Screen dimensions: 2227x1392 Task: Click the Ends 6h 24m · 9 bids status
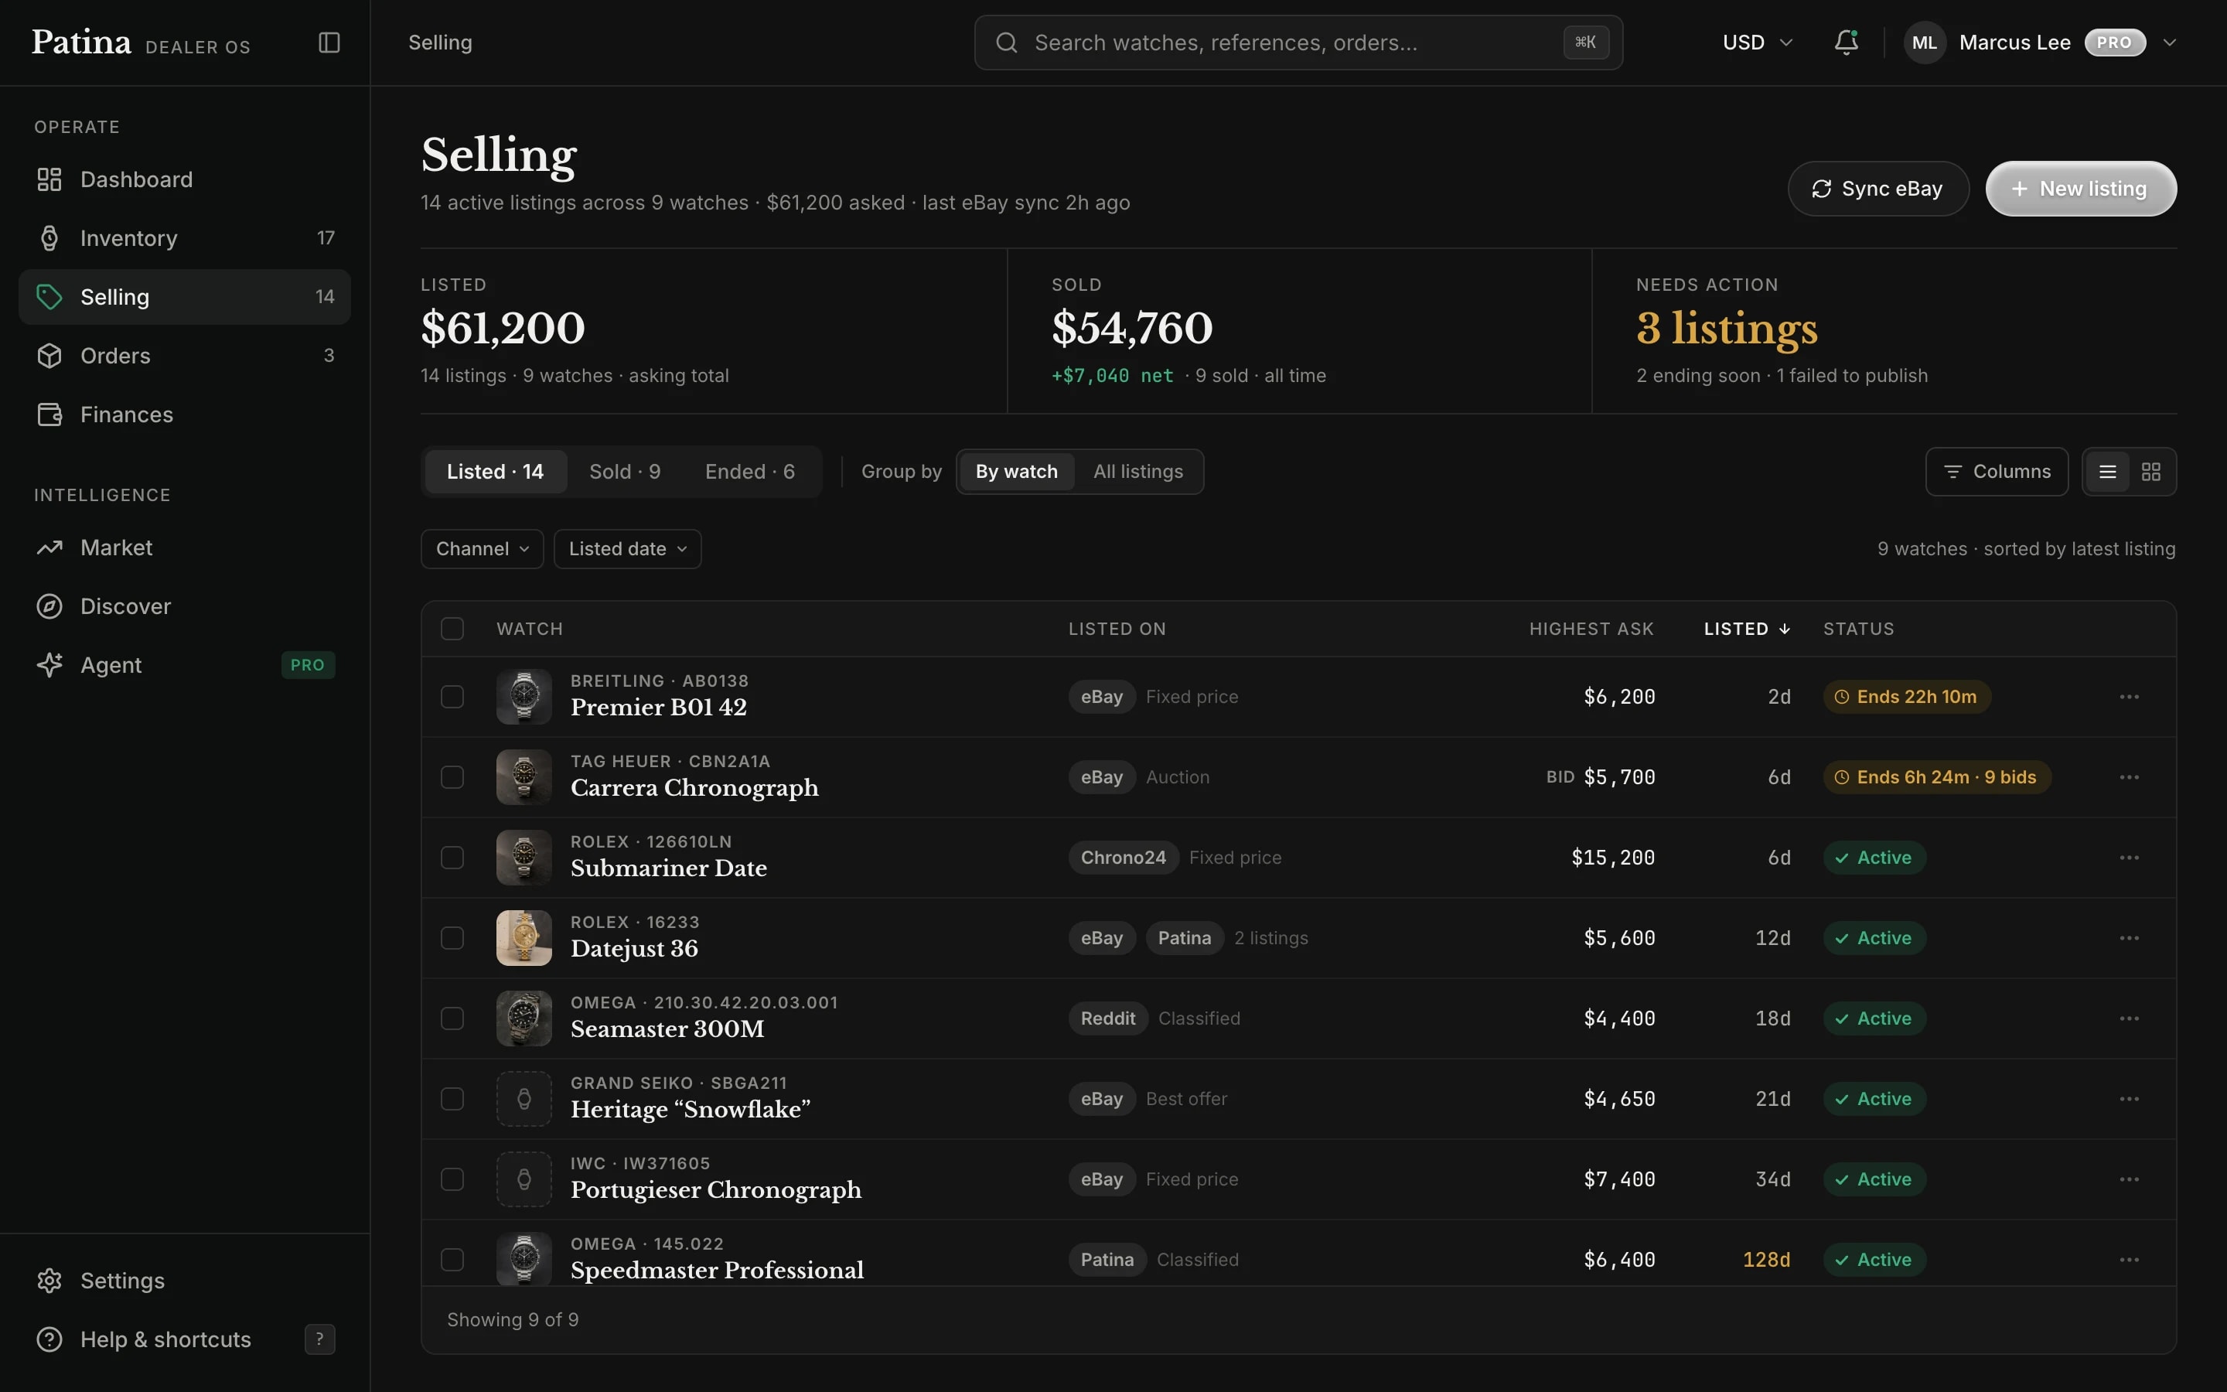[x=1936, y=777]
